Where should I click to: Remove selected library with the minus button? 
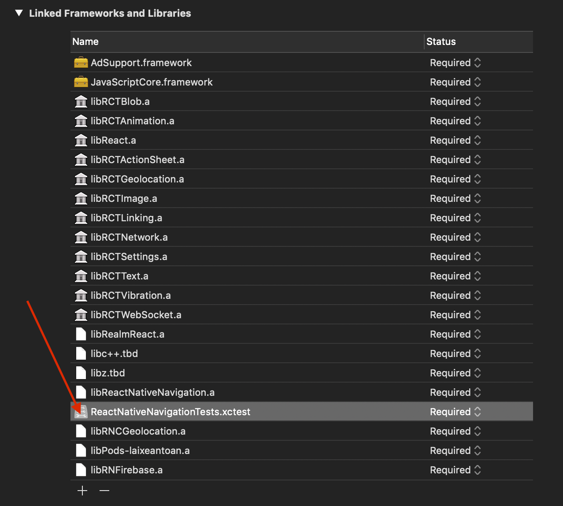click(104, 491)
